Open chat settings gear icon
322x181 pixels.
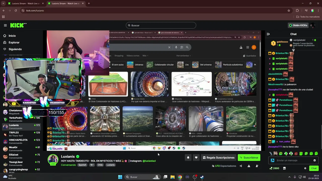coord(305,168)
